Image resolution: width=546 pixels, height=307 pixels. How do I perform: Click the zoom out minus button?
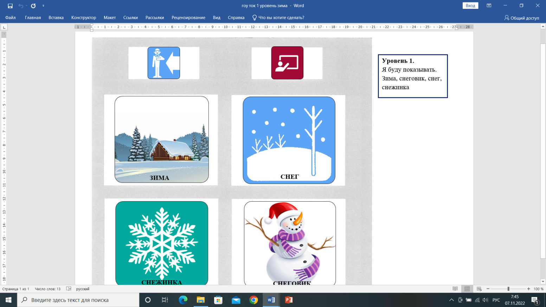point(488,289)
